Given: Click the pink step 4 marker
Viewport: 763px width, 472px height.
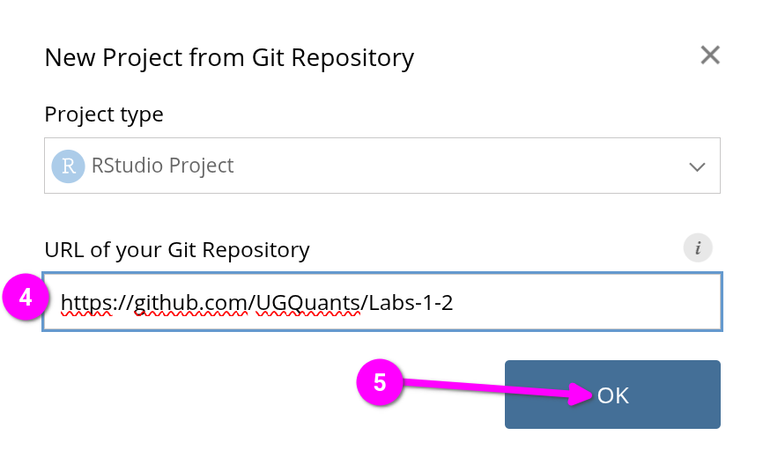Looking at the screenshot, I should coord(26,299).
